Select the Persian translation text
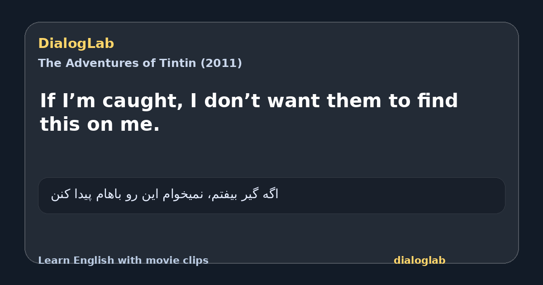 point(165,195)
